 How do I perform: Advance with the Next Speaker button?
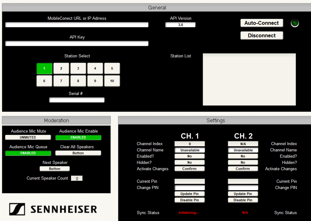[55, 169]
